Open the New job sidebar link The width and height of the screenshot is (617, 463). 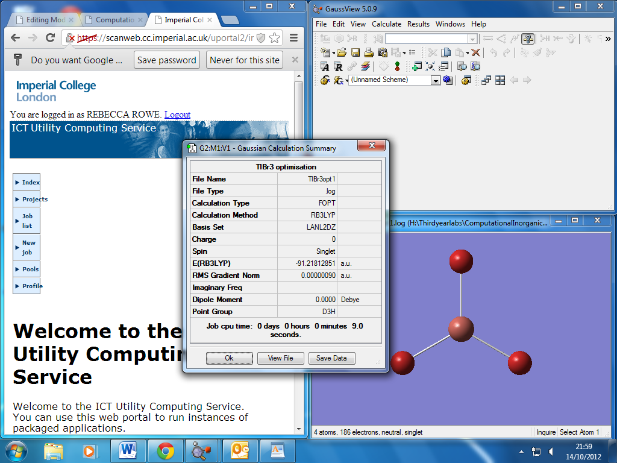tap(27, 247)
